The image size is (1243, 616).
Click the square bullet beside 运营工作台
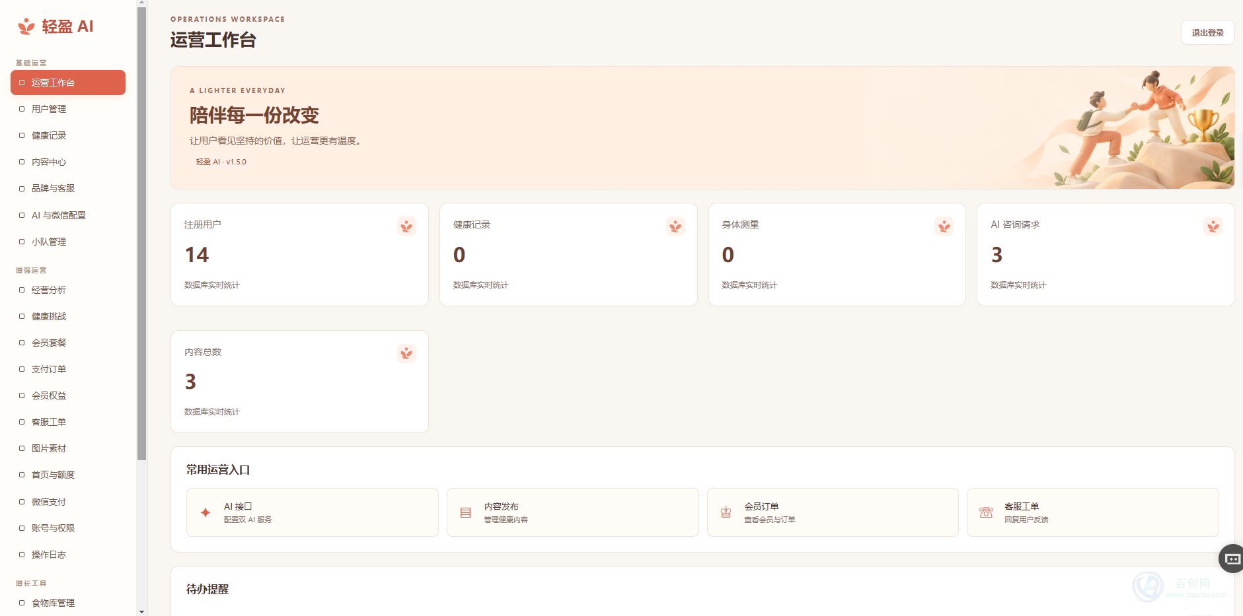(22, 83)
